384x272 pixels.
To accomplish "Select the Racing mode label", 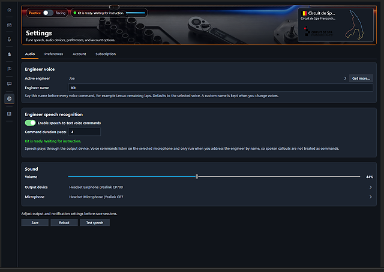I will pyautogui.click(x=60, y=13).
